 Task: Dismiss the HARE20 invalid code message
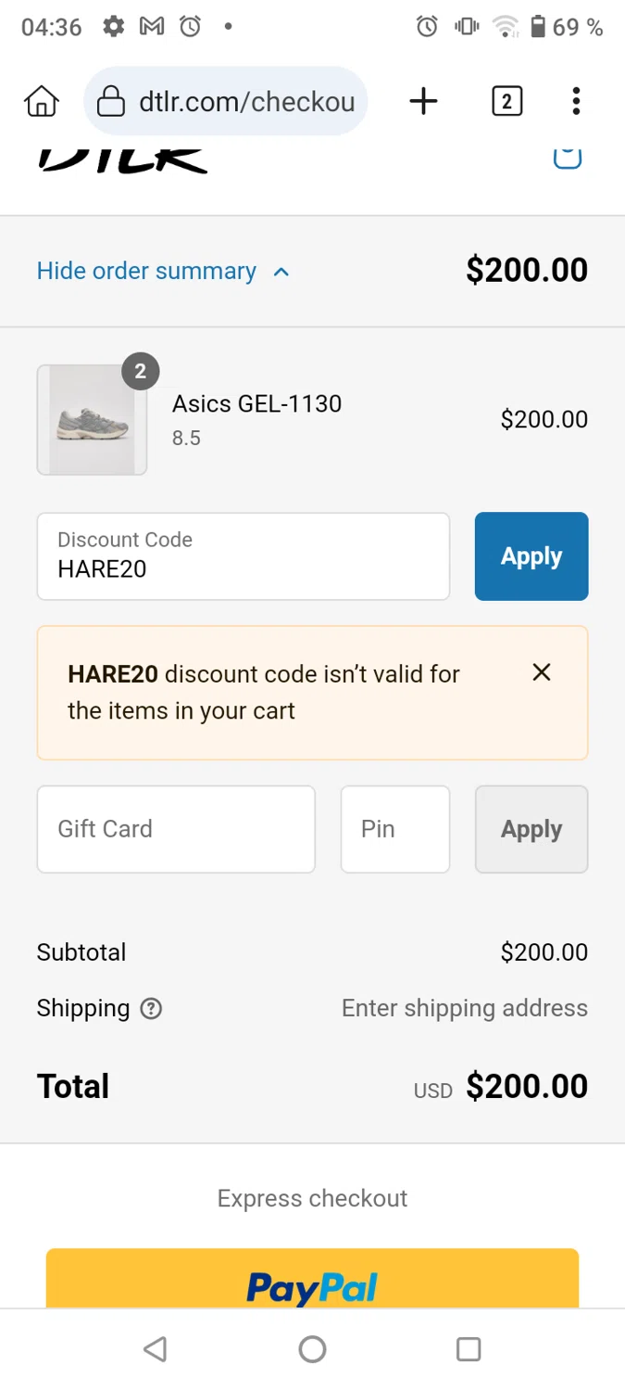(542, 672)
